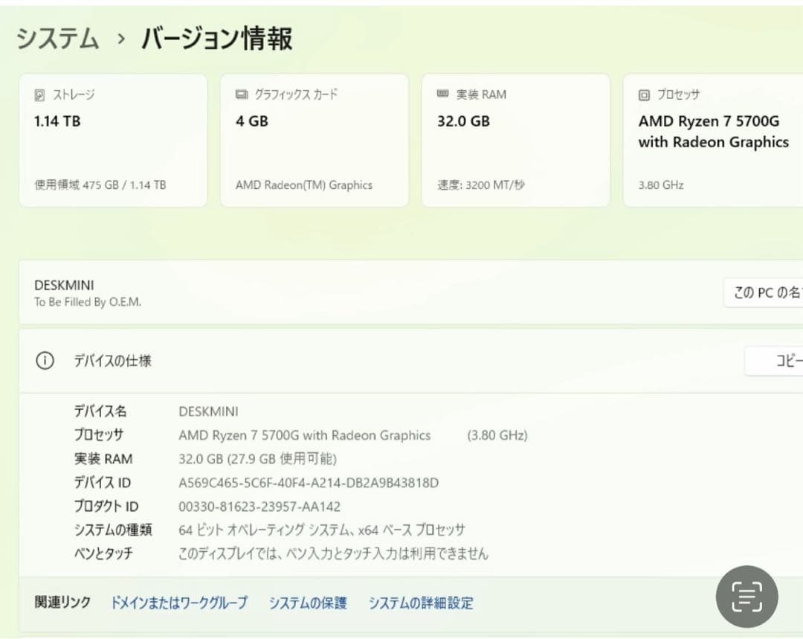Viewport: 803px width, 639px height.
Task: Click the circular scan icon at bottom right
Action: [x=746, y=597]
